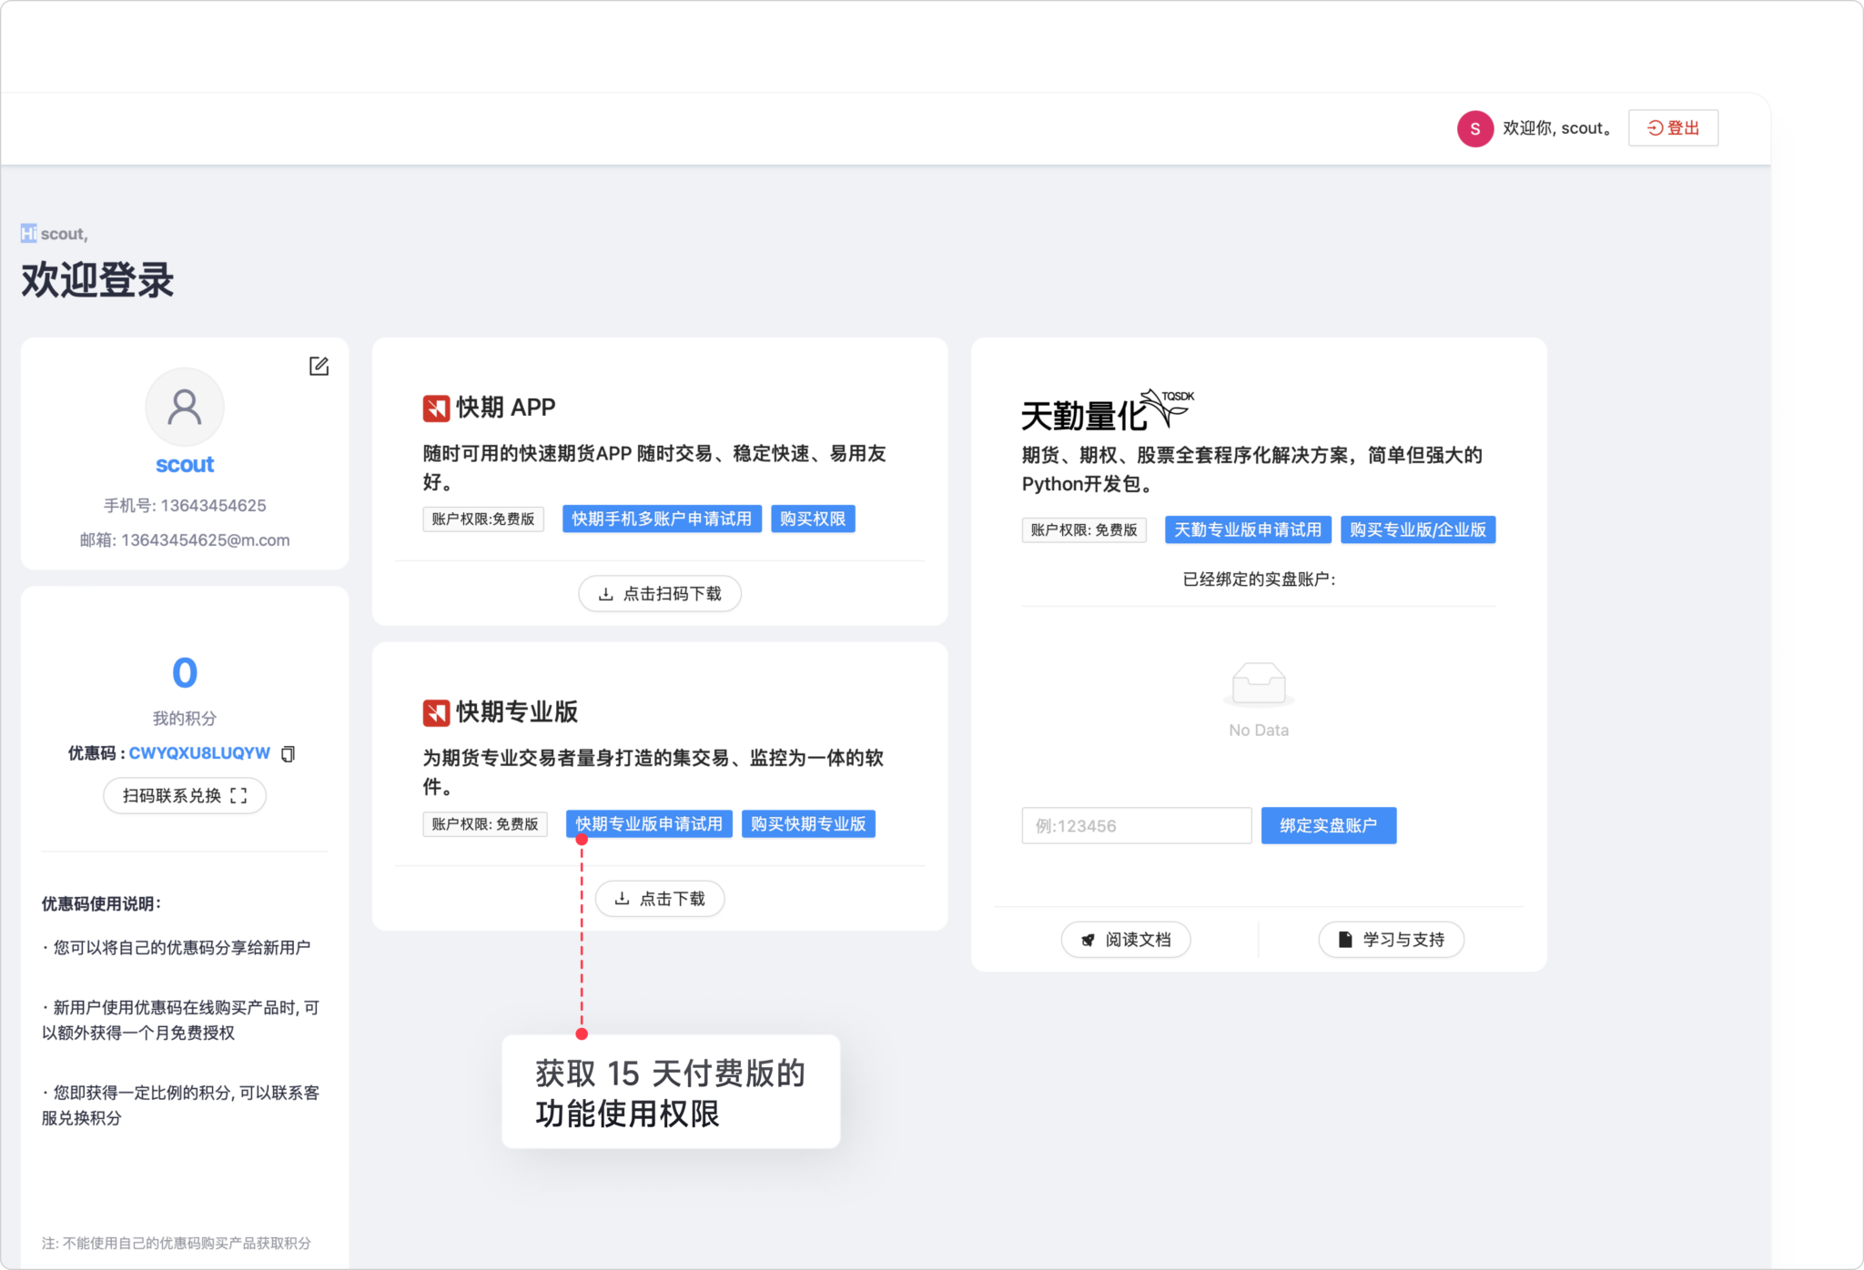Image resolution: width=1864 pixels, height=1270 pixels.
Task: Apply via 快期专业版申请试用 button
Action: tap(649, 823)
